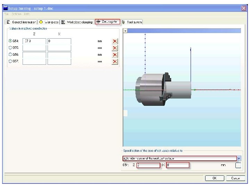Open the General information tab
The image size is (250, 188).
click(21, 22)
